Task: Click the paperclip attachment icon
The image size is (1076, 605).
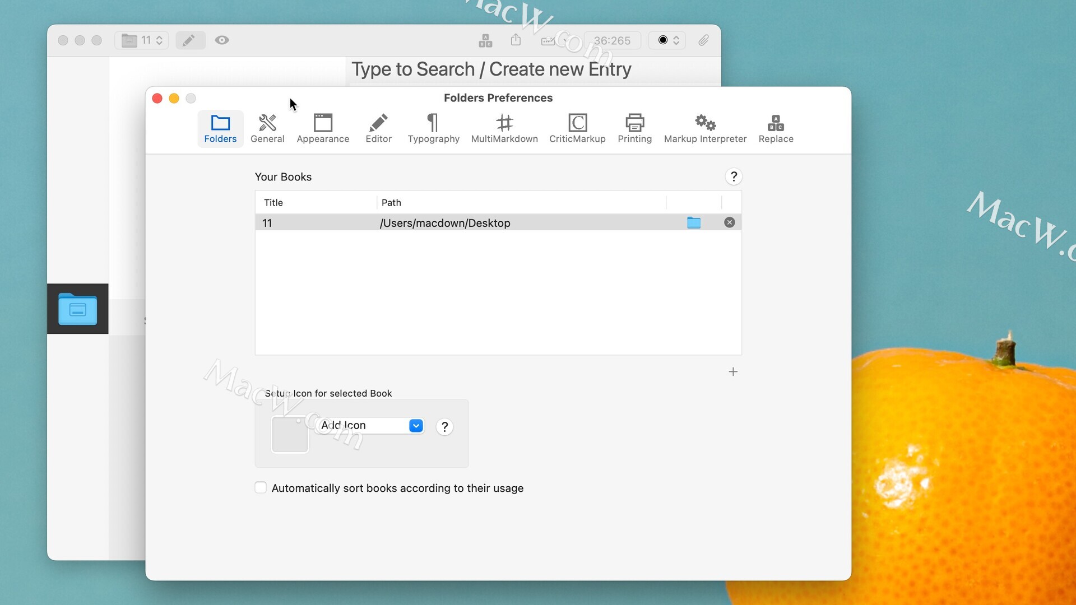Action: pos(704,40)
